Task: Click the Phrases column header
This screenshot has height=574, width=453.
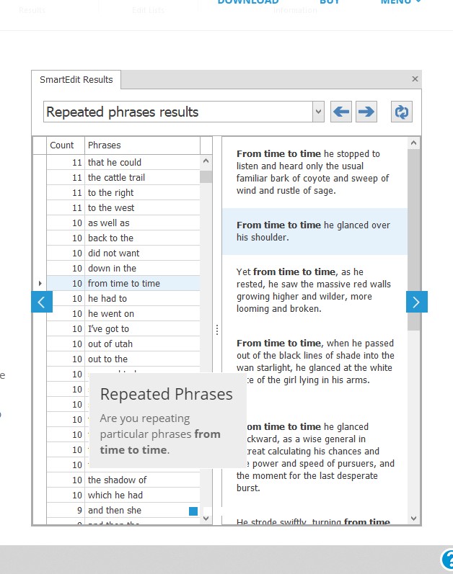Action: coord(143,145)
